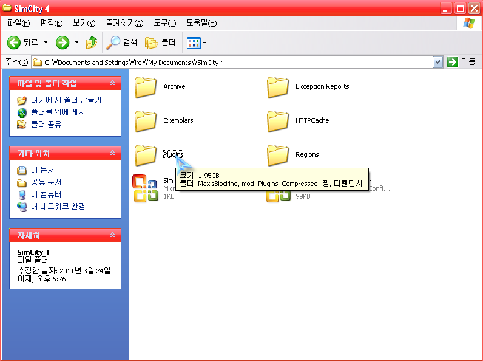Open the 편집(E) menu
This screenshot has width=483, height=361.
tap(51, 23)
